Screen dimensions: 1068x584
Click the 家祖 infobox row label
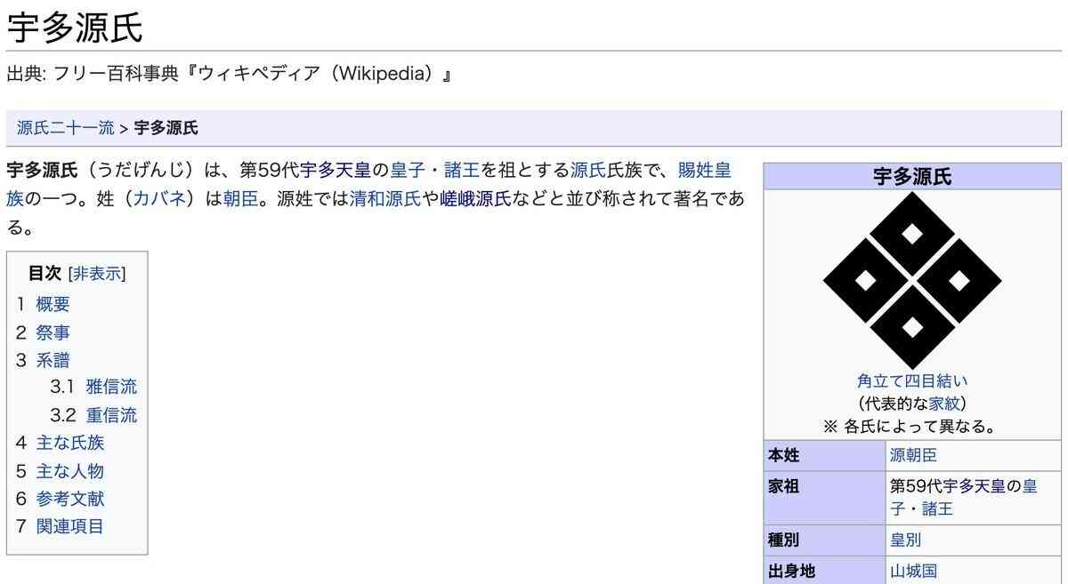point(784,486)
